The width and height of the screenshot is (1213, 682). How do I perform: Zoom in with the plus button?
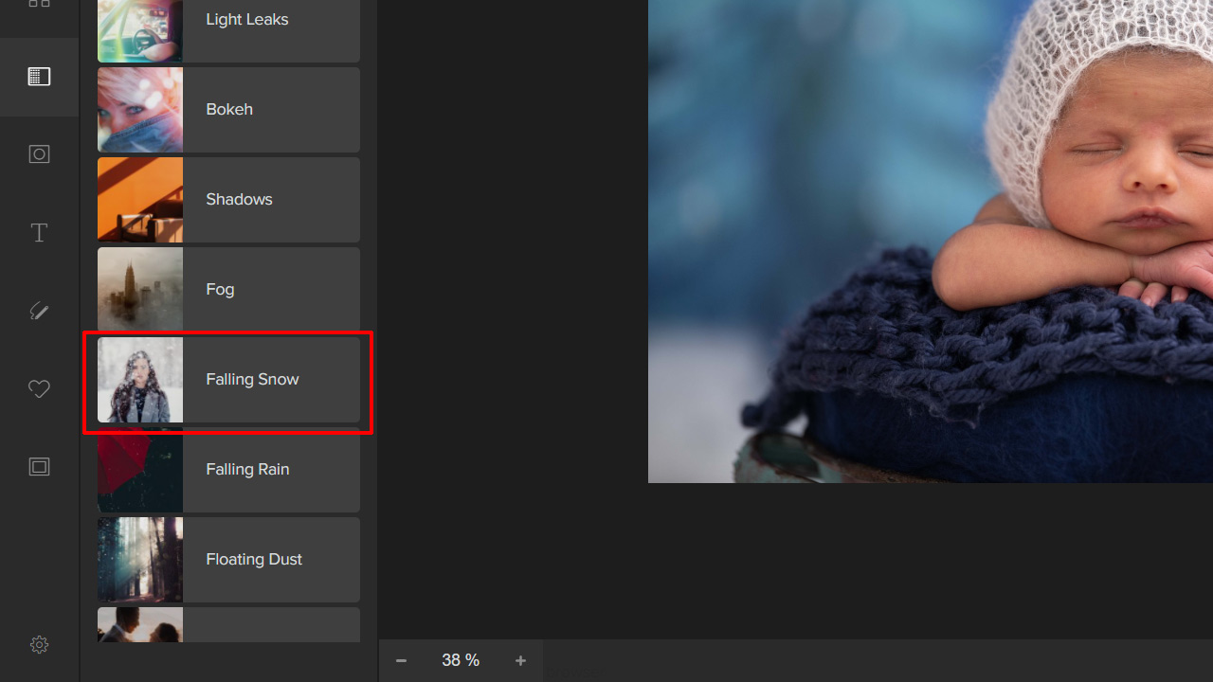(x=520, y=660)
